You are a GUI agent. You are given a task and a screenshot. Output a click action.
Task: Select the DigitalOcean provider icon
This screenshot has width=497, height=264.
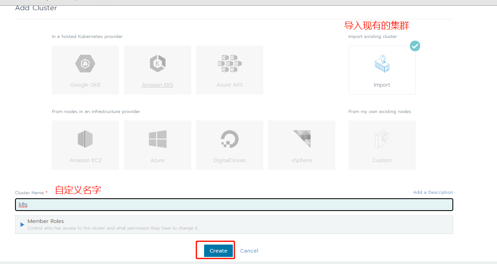point(230,139)
